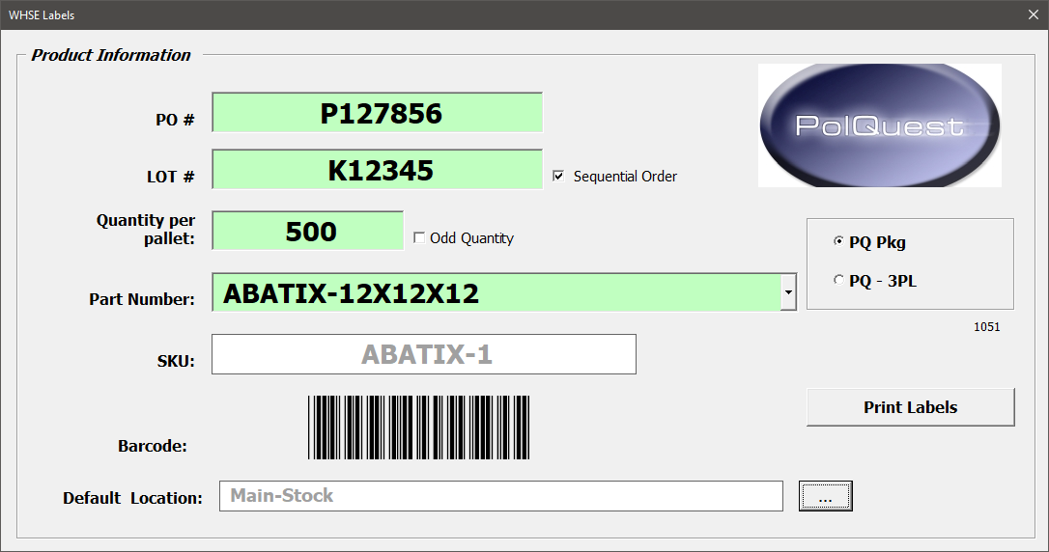Screen dimensions: 1049x552
Task: Expand the Part Number dropdown arrow
Action: 788,292
